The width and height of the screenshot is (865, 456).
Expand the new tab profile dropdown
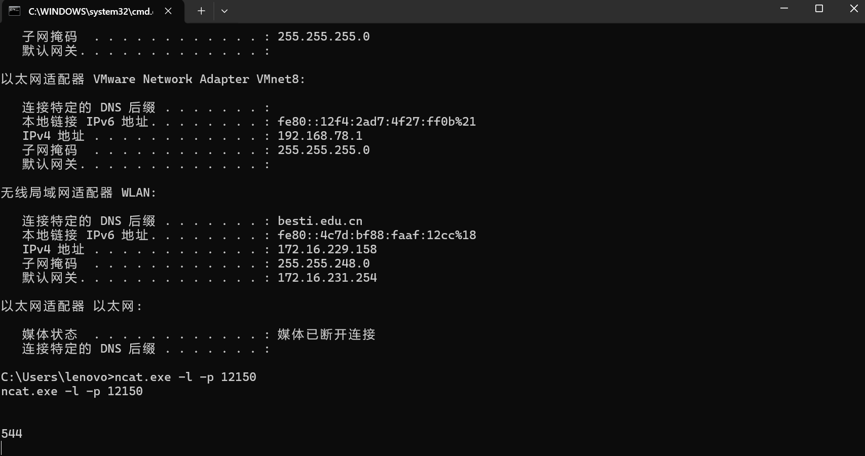click(x=224, y=11)
